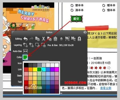
Task: Click the Copy icon next to scissors
Action: pos(49,39)
